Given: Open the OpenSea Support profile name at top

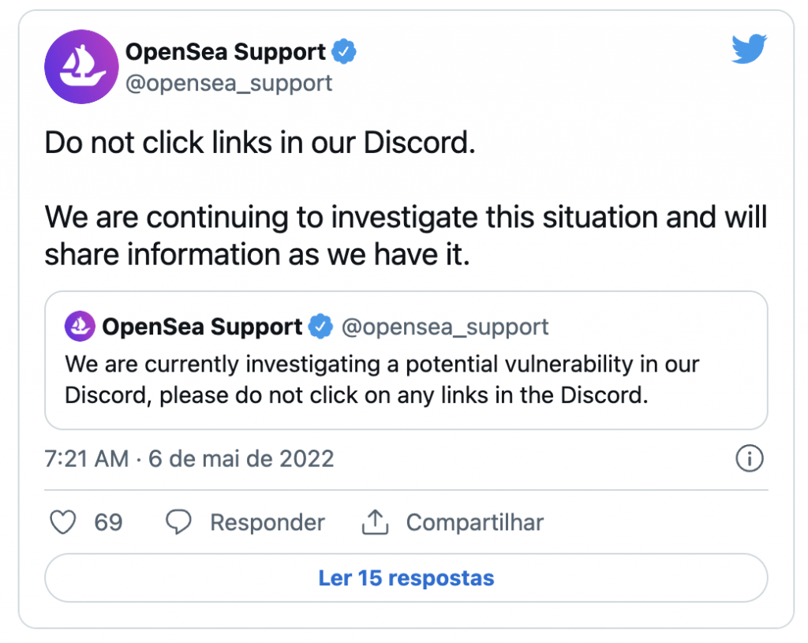Looking at the screenshot, I should click(225, 53).
